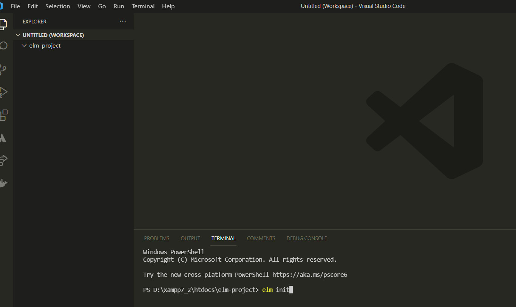Open the Extensions squares icon

pos(3,115)
